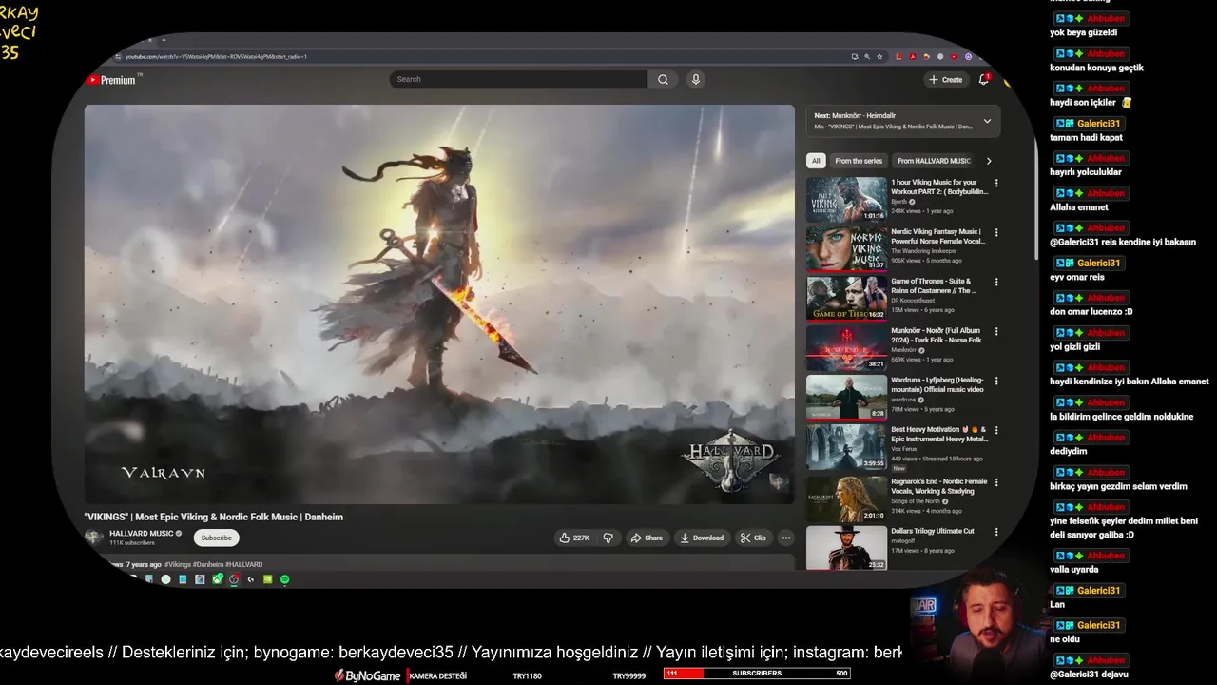This screenshot has height=685, width=1217.
Task: Click Ahbuben username on 'yok beya güzeldi'
Action: (1106, 18)
